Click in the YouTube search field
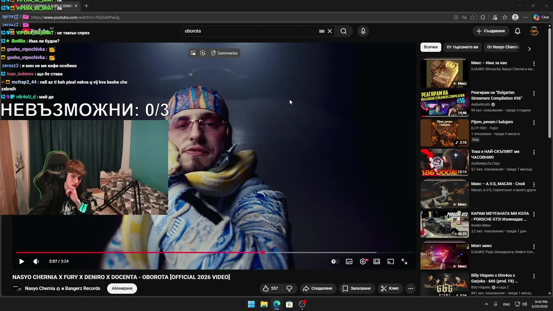The height and width of the screenshot is (311, 553). click(251, 31)
